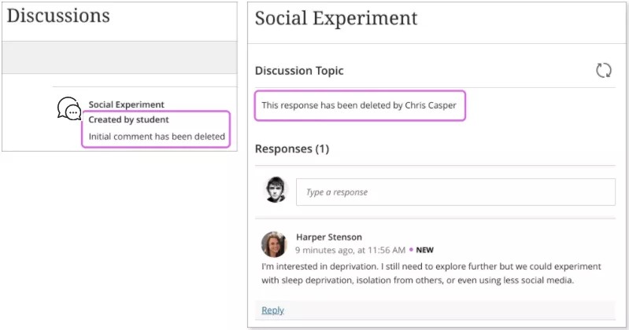Click the refresh discussion icon
Screen dimensions: 629x330
(x=604, y=71)
